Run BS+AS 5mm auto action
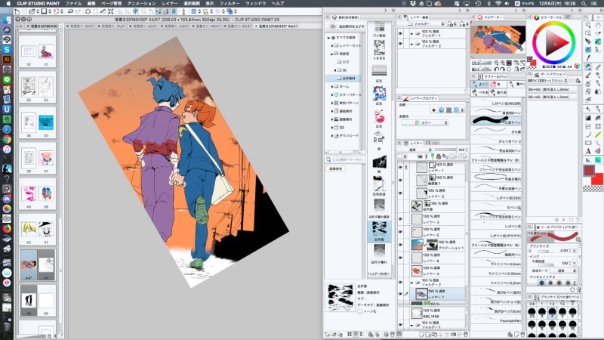Screen dimensions: 604x340 (x=552, y=97)
